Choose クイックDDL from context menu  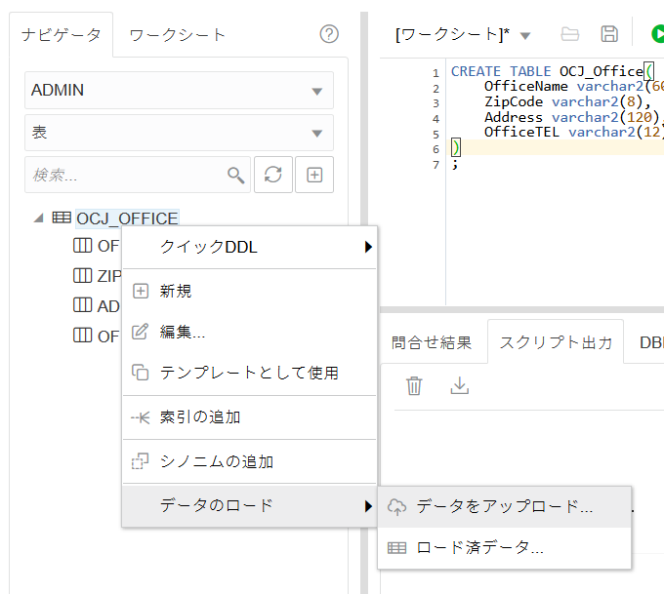point(249,247)
